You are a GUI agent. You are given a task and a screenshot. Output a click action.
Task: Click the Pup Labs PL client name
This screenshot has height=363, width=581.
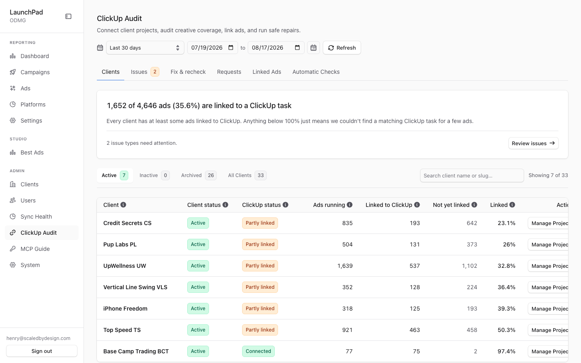(120, 244)
